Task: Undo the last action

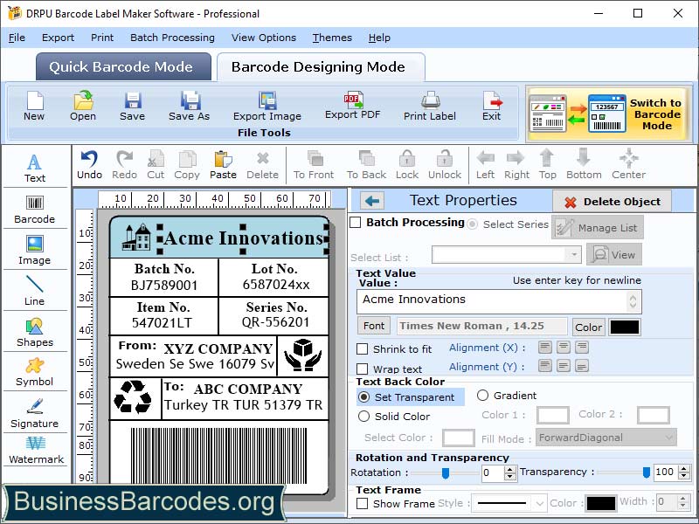Action: [x=90, y=165]
